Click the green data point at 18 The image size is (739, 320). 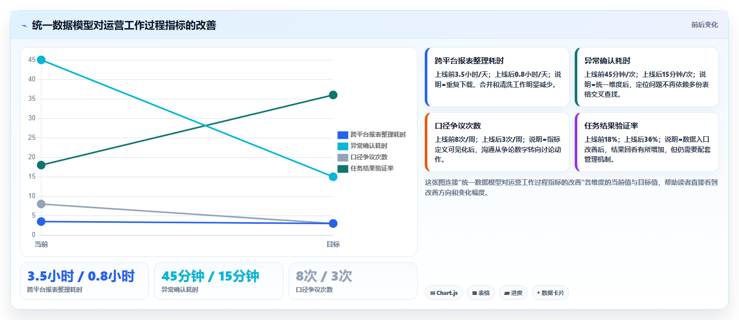pos(41,165)
